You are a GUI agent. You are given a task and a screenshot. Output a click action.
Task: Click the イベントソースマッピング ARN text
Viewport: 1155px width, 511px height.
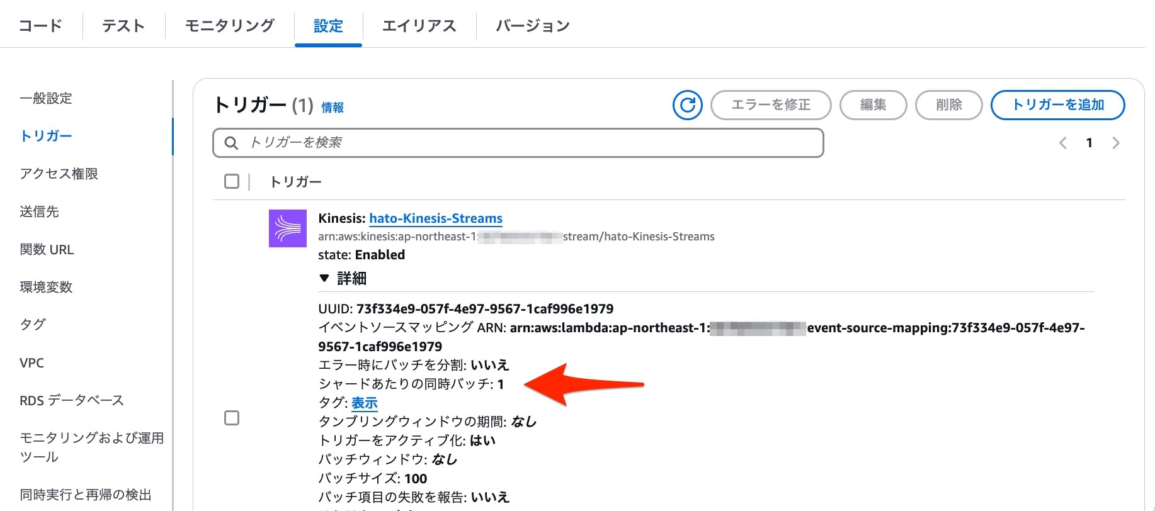(x=702, y=337)
